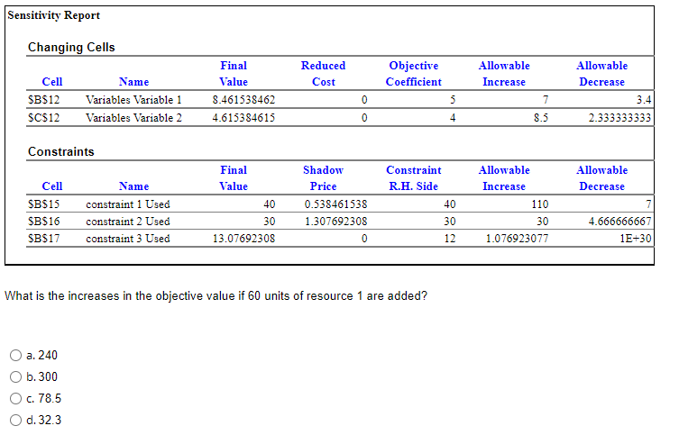Click the question text about resource 1
Image resolution: width=679 pixels, height=444 pixels.
[x=216, y=296]
